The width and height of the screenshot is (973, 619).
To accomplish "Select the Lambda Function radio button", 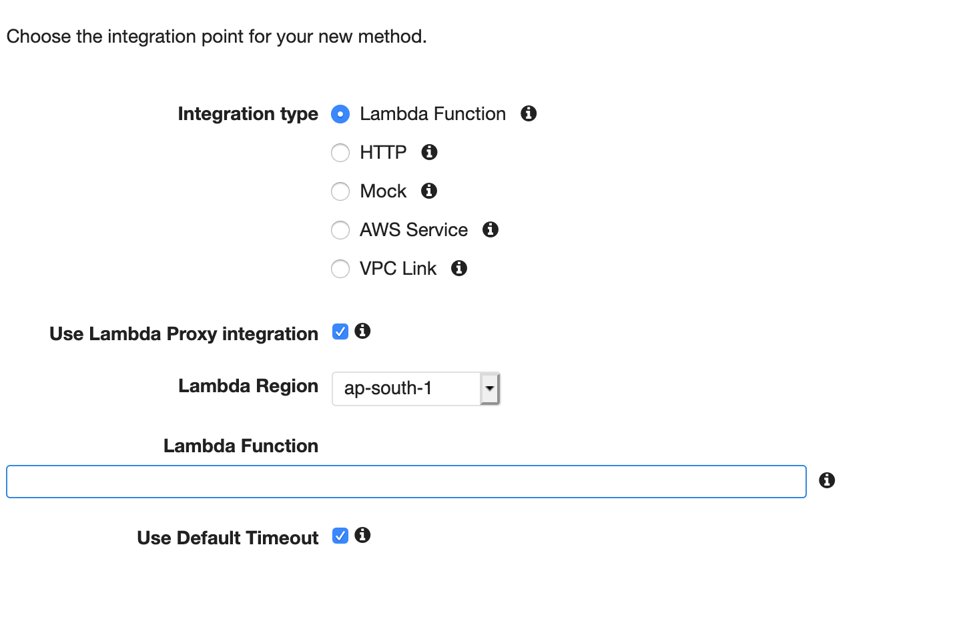I will [340, 114].
